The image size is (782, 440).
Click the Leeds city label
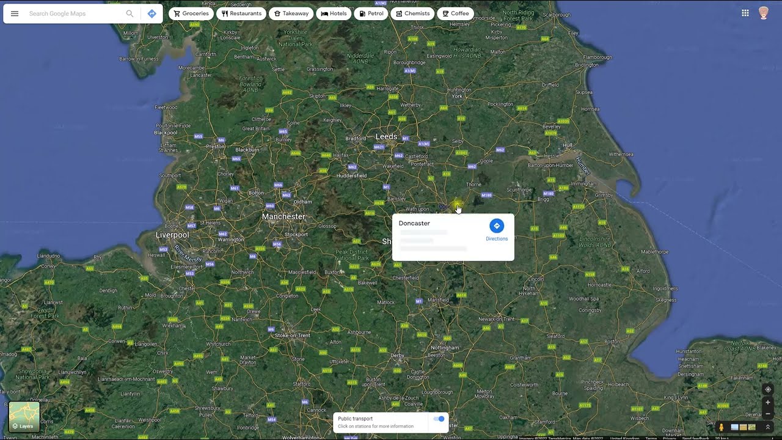386,137
